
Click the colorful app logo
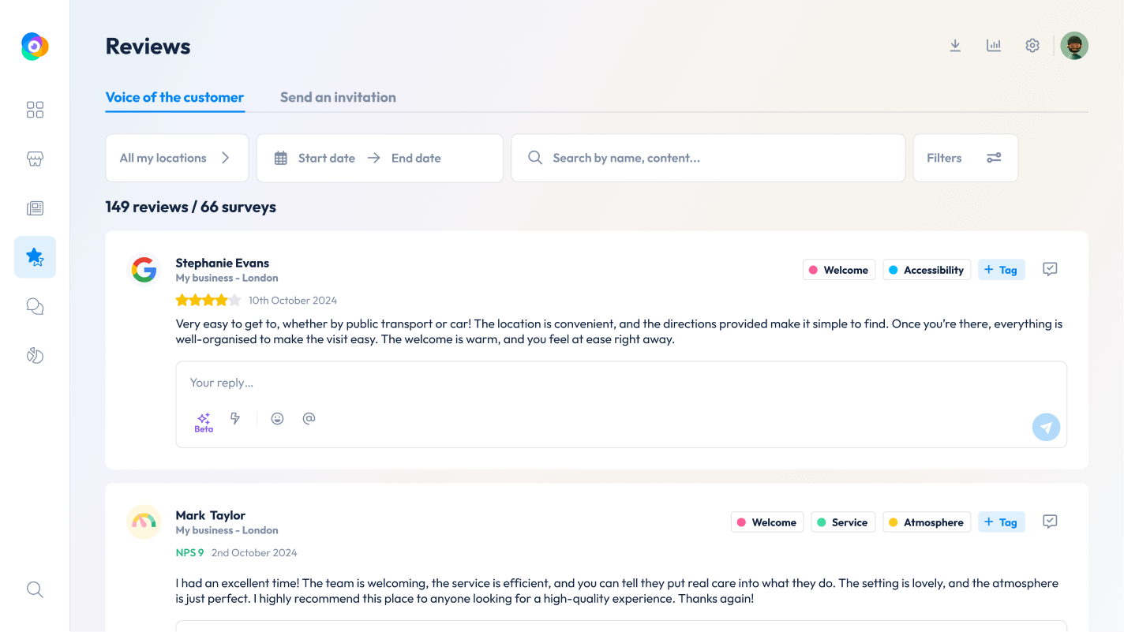pos(35,47)
